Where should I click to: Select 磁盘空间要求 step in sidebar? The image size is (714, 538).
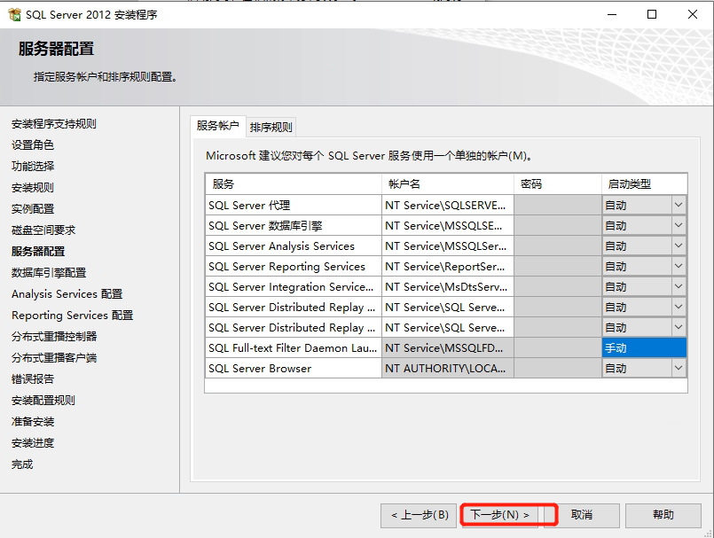[x=43, y=230]
